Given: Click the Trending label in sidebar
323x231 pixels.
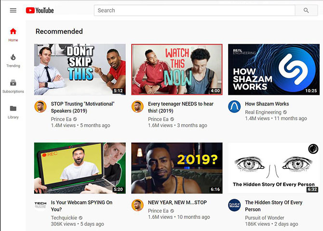Looking at the screenshot, I should coord(13,66).
